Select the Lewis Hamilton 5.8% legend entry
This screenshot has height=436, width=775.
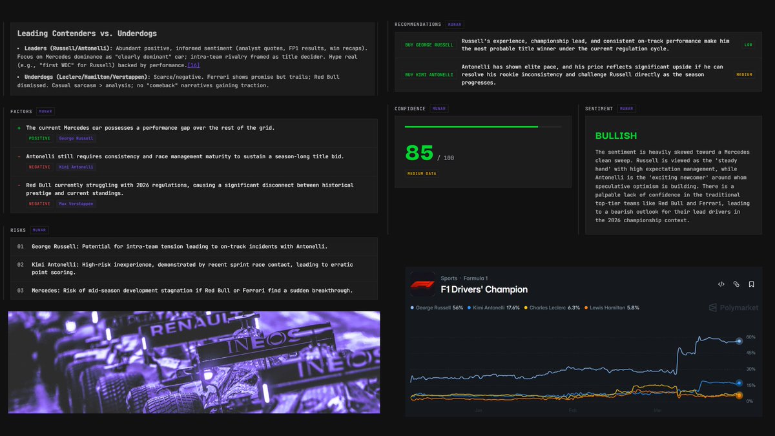(x=611, y=307)
